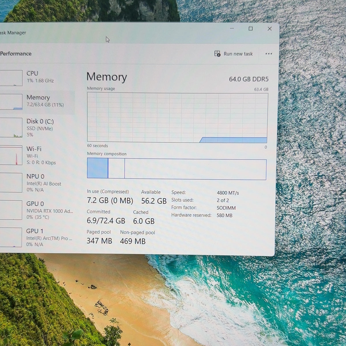Click the Form factor value SODIMM

226,208
